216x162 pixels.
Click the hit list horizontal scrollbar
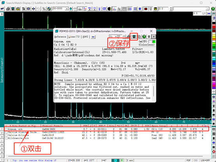pyautogui.click(x=105, y=156)
